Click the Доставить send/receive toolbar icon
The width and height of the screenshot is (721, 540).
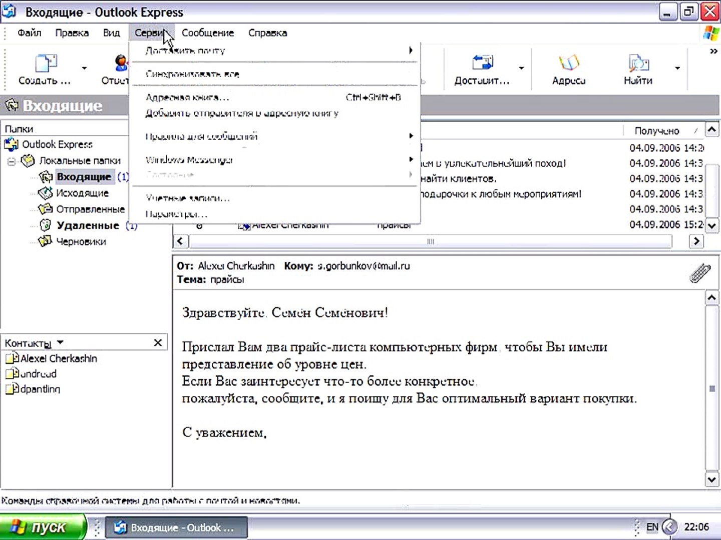coord(482,63)
